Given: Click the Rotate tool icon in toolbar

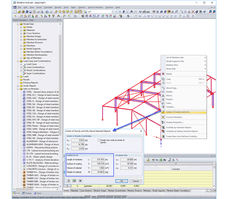Looking at the screenshot, I should pyautogui.click(x=185, y=12).
